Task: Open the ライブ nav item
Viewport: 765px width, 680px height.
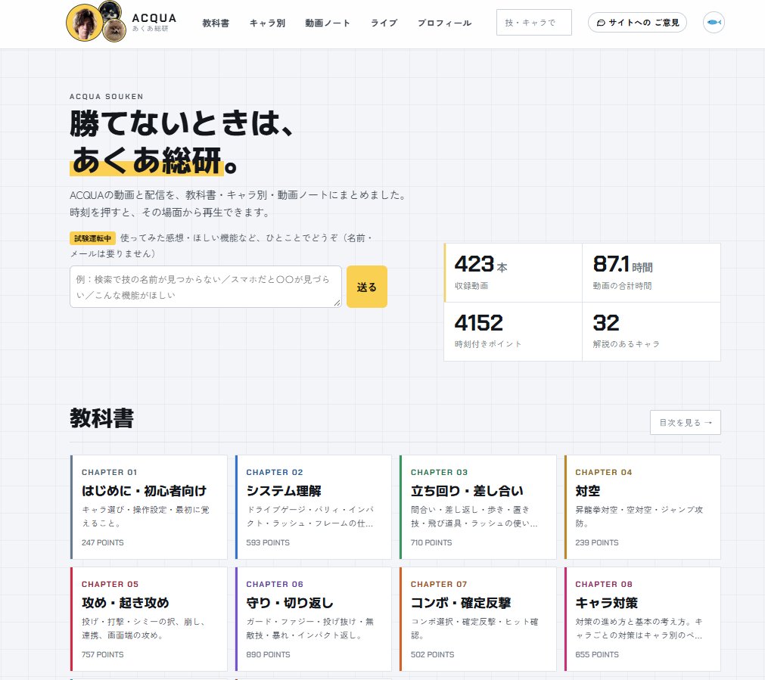Action: coord(384,23)
